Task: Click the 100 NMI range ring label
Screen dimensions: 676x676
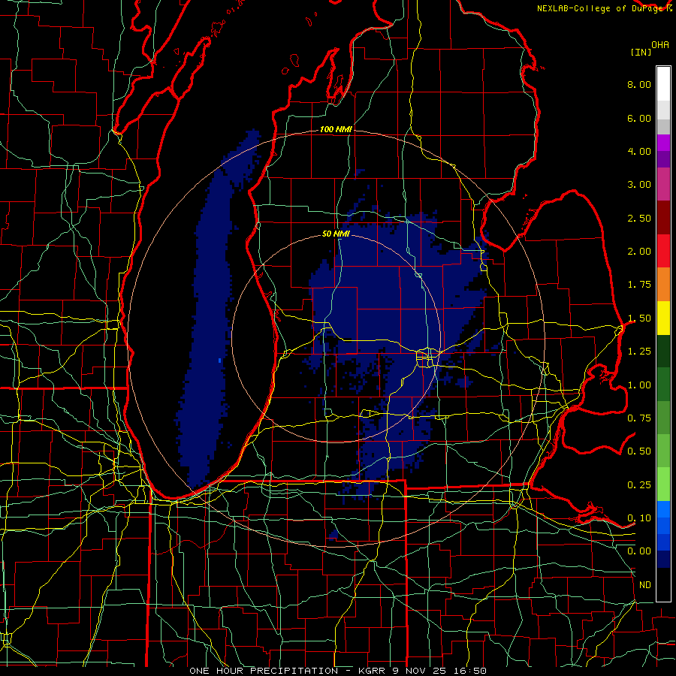Action: tap(336, 129)
